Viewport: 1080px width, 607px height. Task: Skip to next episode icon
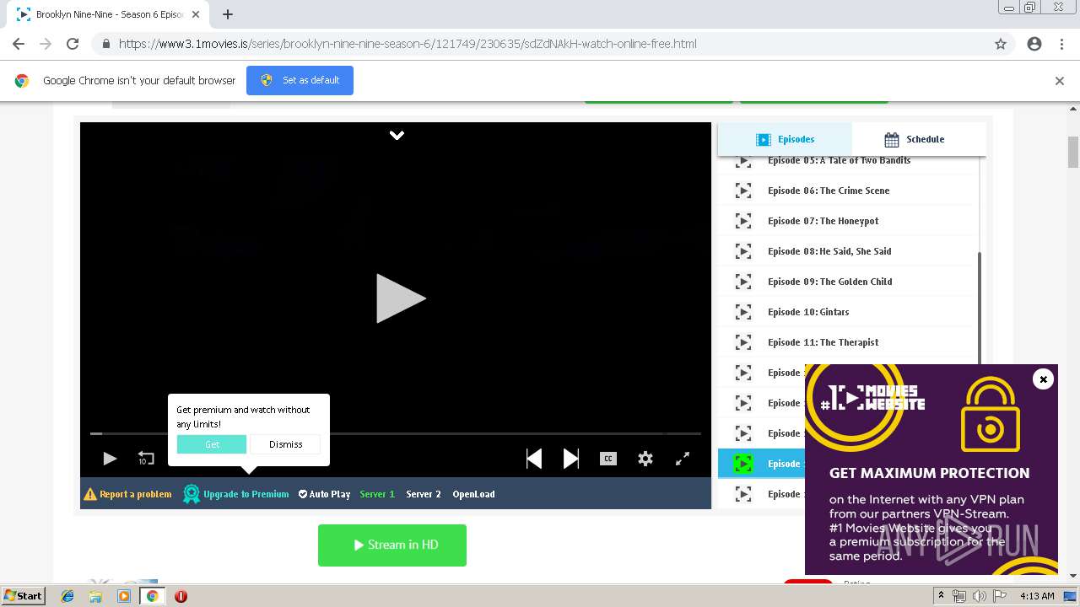point(571,459)
